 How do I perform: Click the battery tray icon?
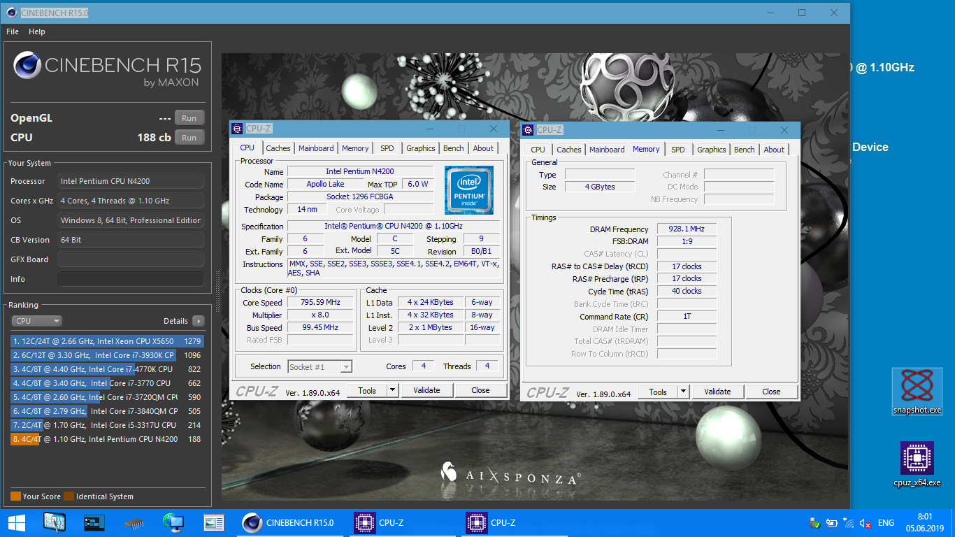(832, 523)
